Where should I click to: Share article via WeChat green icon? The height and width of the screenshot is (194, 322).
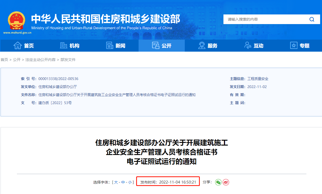point(218,182)
